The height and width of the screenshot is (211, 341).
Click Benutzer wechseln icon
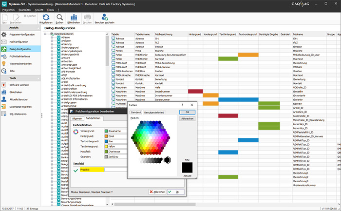click(x=106, y=19)
